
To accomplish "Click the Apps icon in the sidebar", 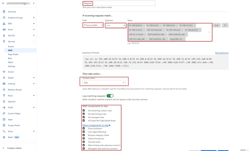I will pos(4,120).
